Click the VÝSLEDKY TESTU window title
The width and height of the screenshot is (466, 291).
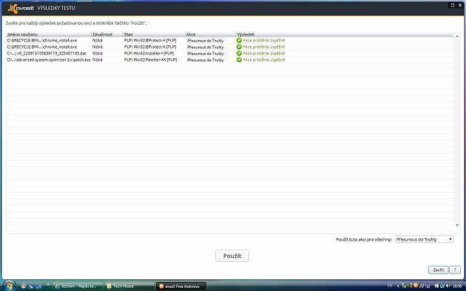pyautogui.click(x=56, y=8)
